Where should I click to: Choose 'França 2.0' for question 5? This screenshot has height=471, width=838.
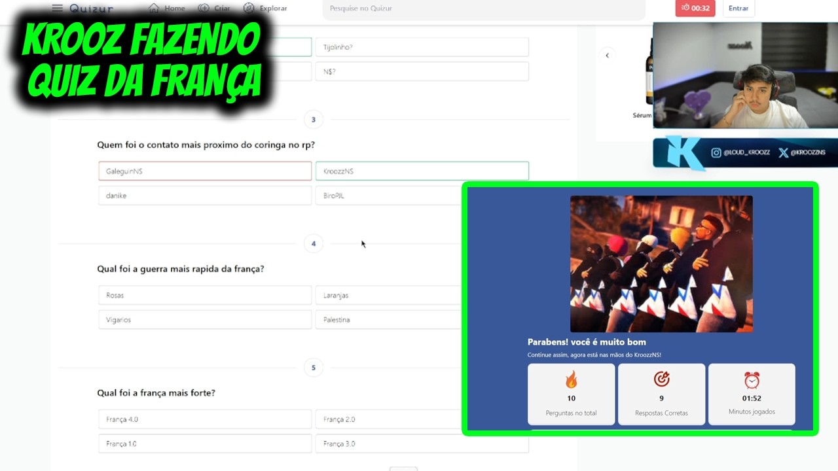[x=389, y=419]
